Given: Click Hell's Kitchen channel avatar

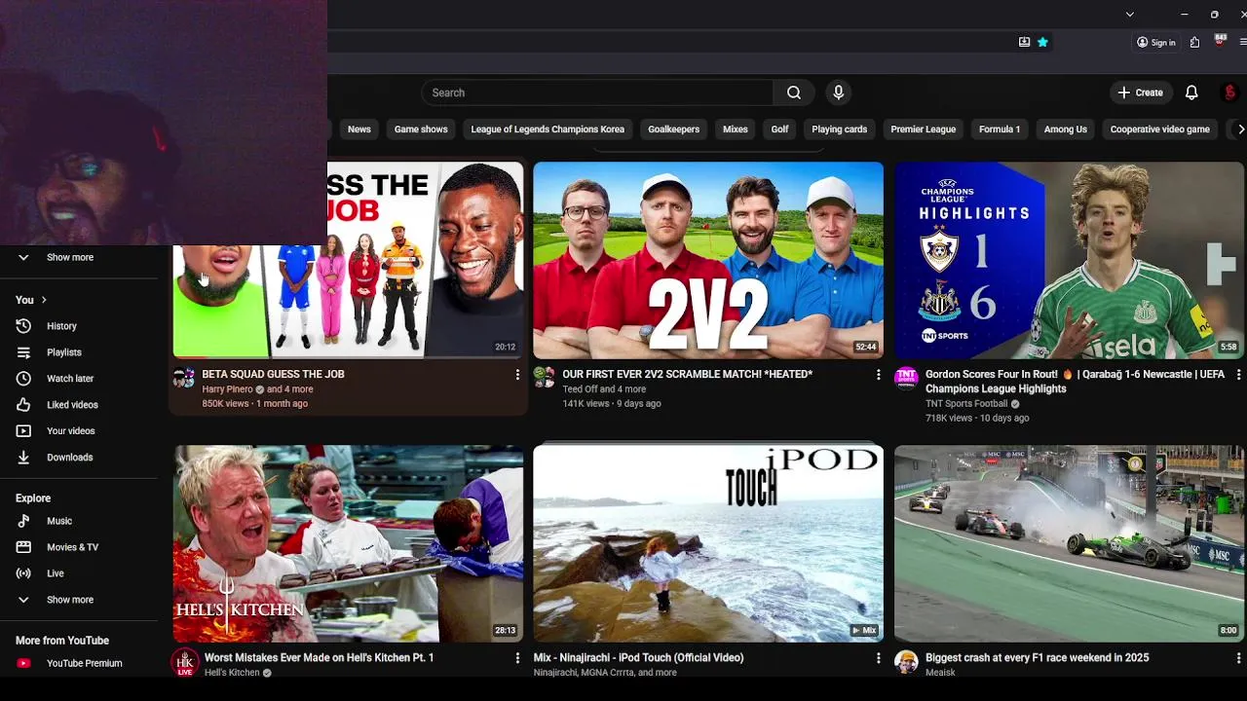Looking at the screenshot, I should 185,663.
